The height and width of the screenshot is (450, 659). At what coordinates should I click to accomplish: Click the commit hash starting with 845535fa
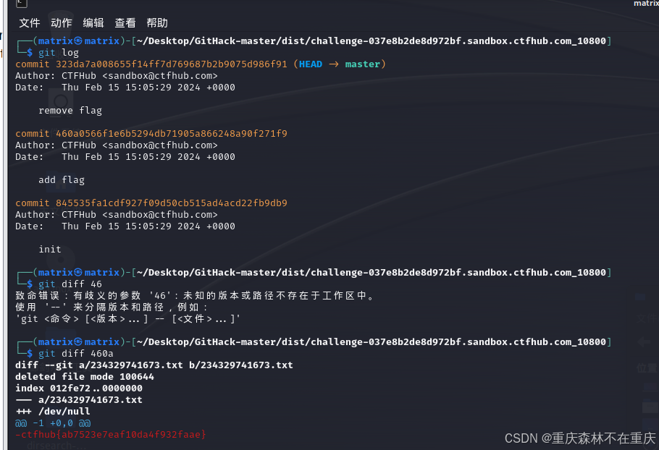(x=172, y=203)
